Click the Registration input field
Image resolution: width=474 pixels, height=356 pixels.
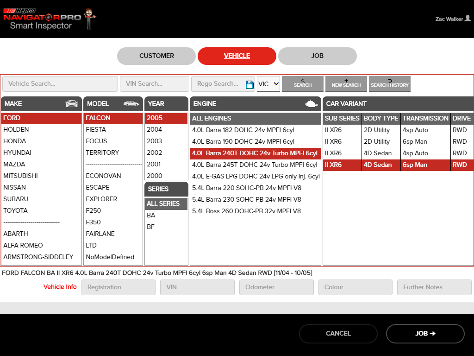tap(118, 287)
